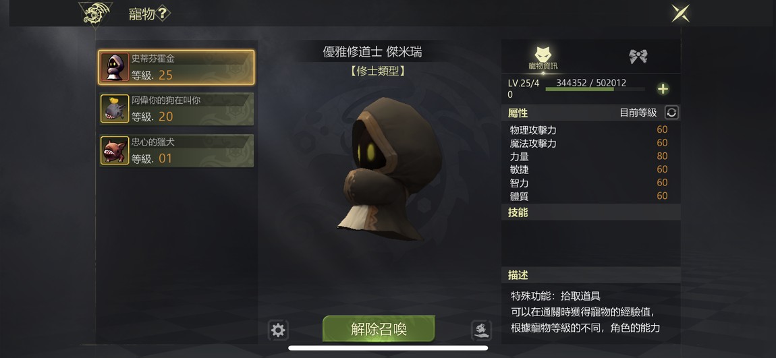The width and height of the screenshot is (776, 358).
Task: Click the hooded monk pet thumbnail
Action: point(115,67)
